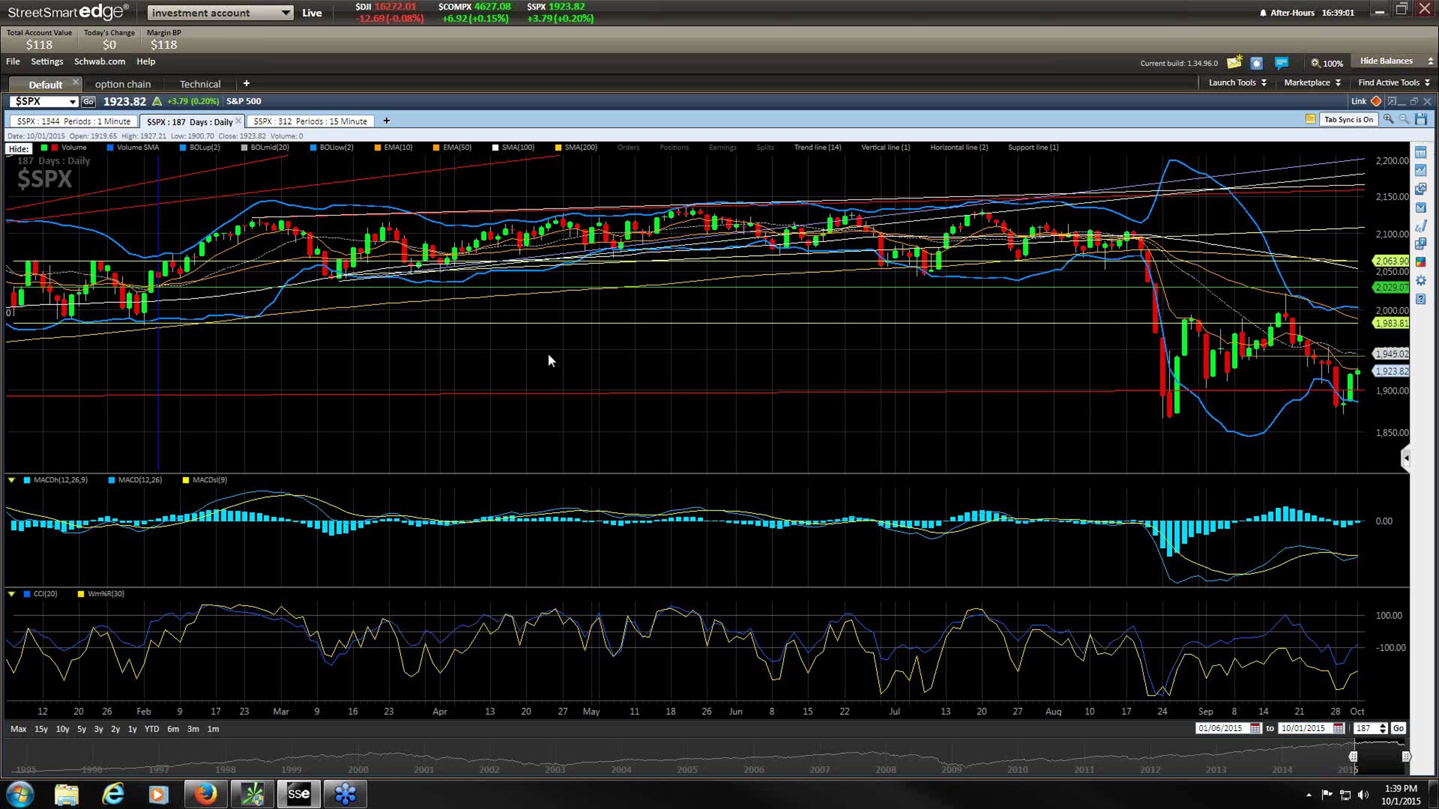Expand the Launch Tools menu
This screenshot has width=1439, height=809.
pyautogui.click(x=1238, y=83)
